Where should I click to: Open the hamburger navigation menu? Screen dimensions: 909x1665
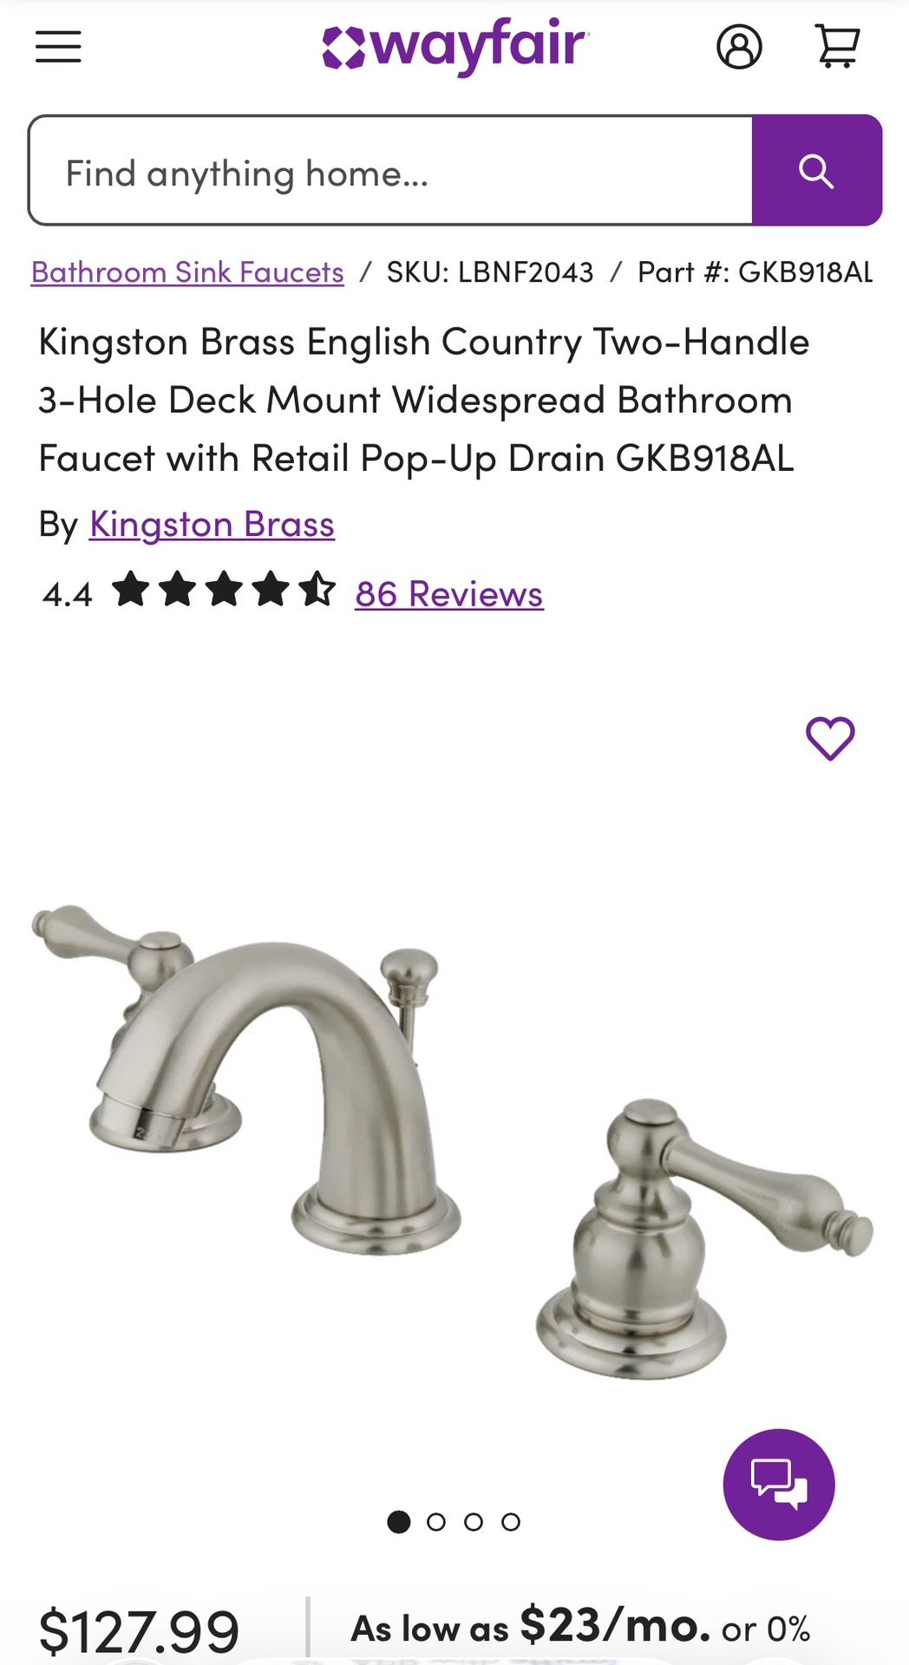coord(58,47)
